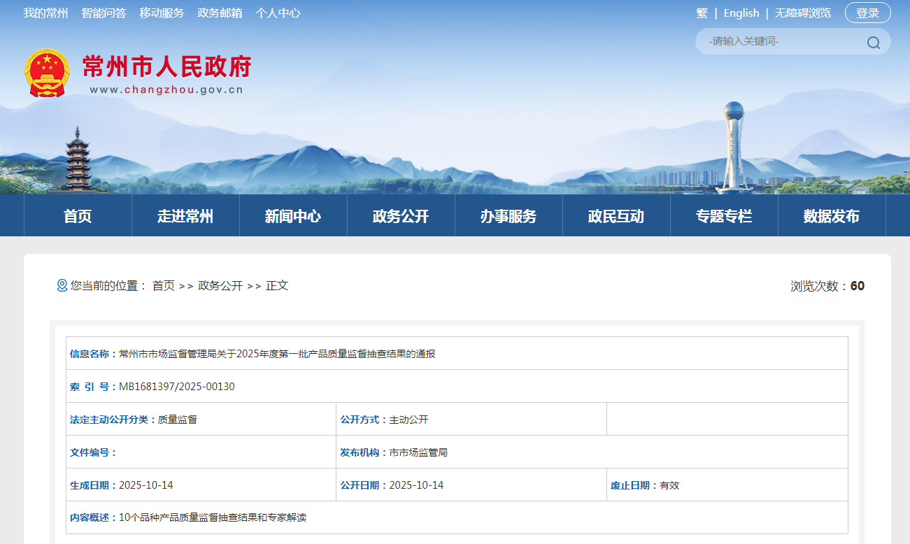This screenshot has height=544, width=910.
Task: Select 政务公开 in navigation bar
Action: click(401, 216)
